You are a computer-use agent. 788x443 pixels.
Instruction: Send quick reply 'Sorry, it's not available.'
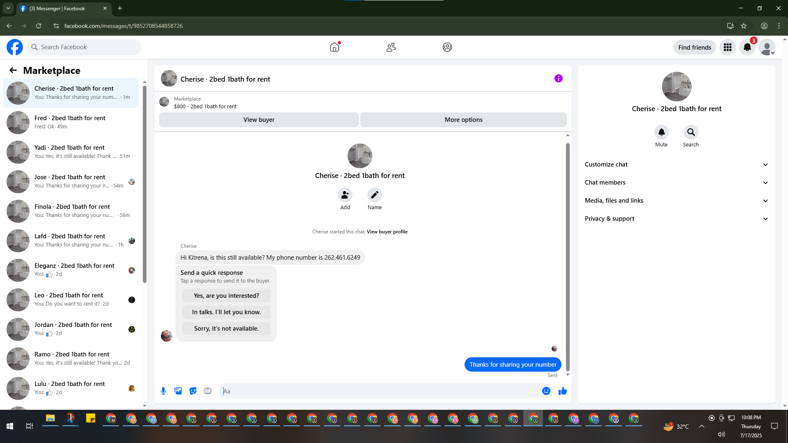[226, 329]
